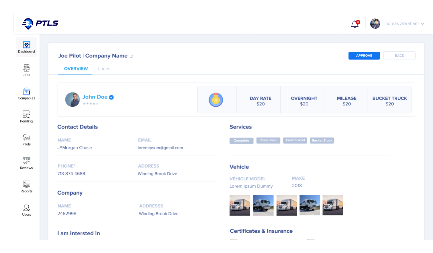Click the APPROVE button
The height and width of the screenshot is (253, 433).
tap(364, 56)
